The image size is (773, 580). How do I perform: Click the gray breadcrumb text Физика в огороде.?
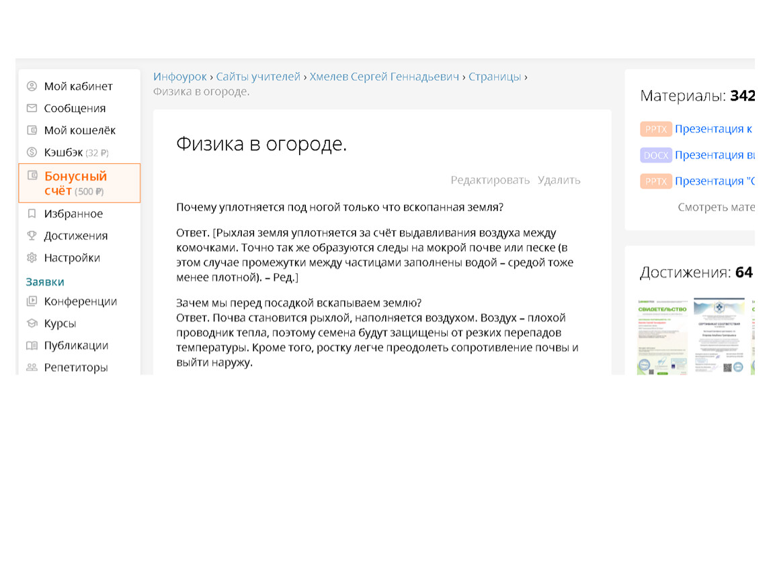point(201,91)
